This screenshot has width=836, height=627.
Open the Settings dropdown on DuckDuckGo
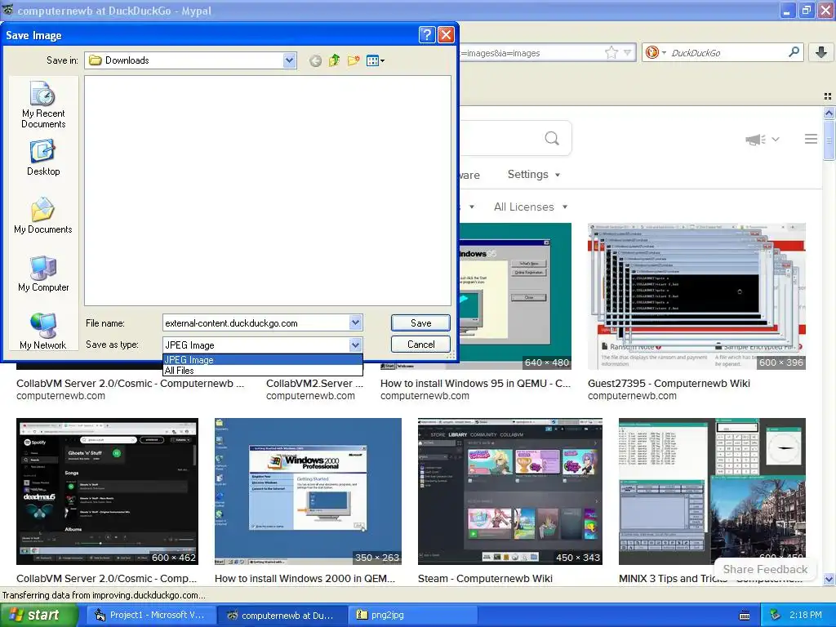tap(534, 175)
